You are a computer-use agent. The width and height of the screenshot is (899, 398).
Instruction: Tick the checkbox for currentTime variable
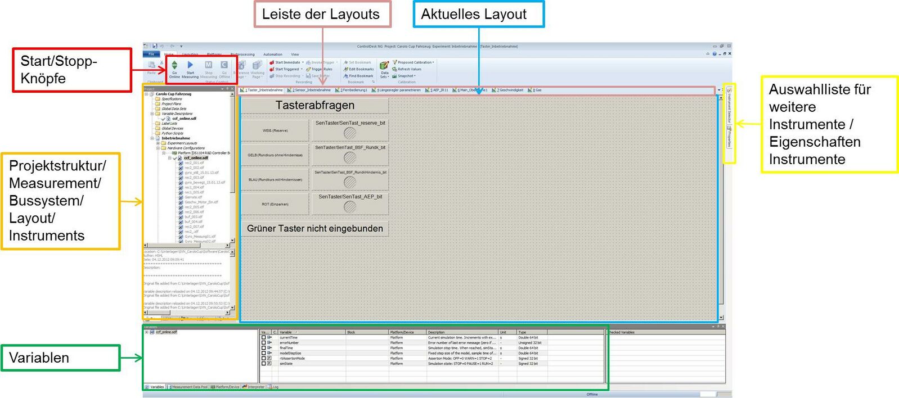point(263,337)
